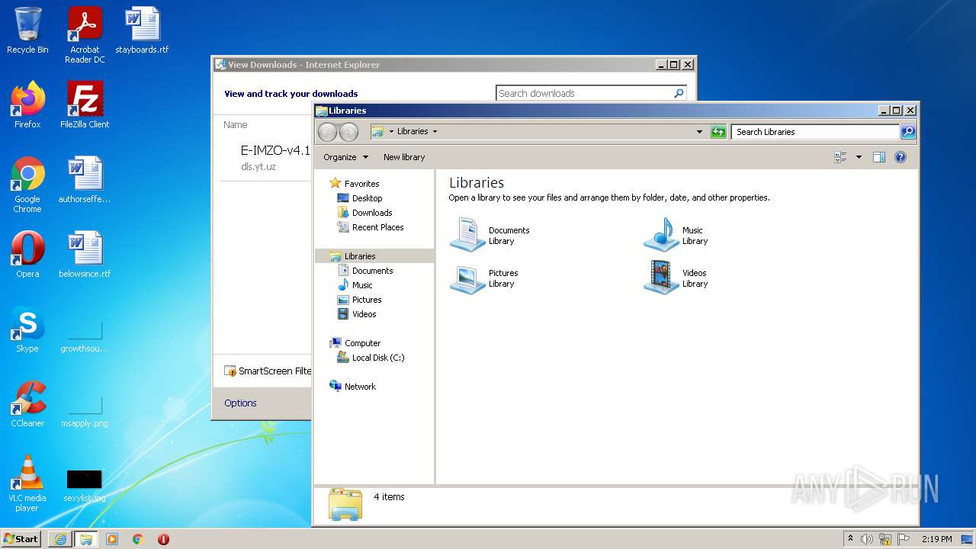
Task: Click the volume speaker tray icon
Action: pos(867,539)
